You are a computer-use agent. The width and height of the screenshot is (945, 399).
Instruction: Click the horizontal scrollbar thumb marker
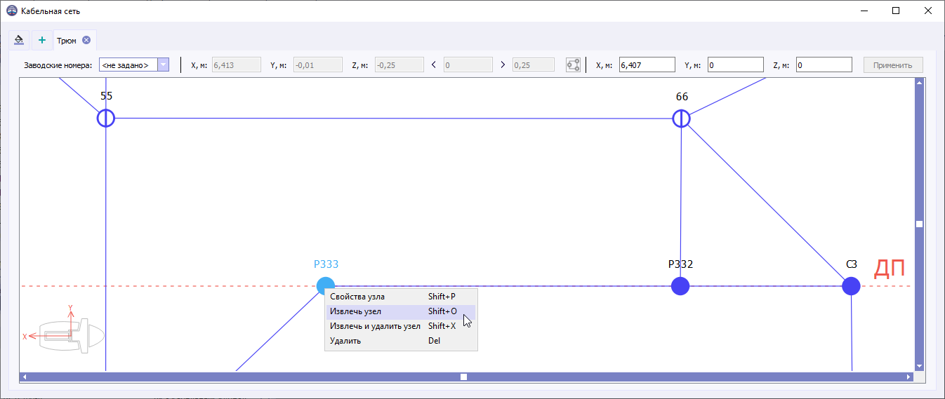[x=463, y=377]
